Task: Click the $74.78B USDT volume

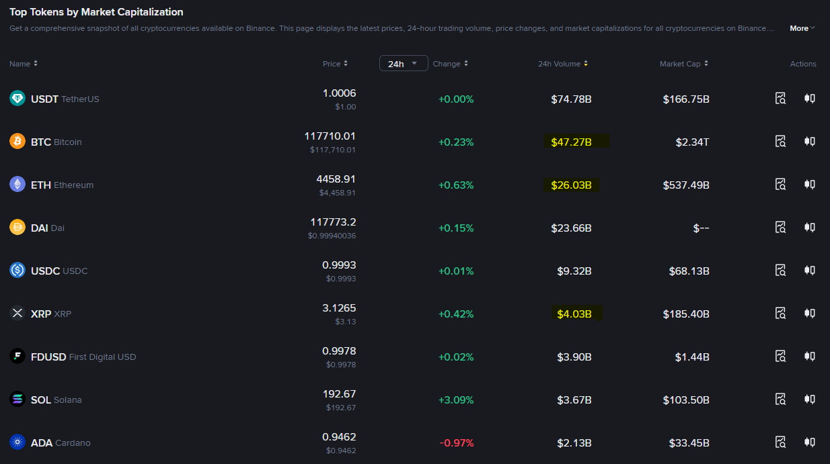Action: 571,99
